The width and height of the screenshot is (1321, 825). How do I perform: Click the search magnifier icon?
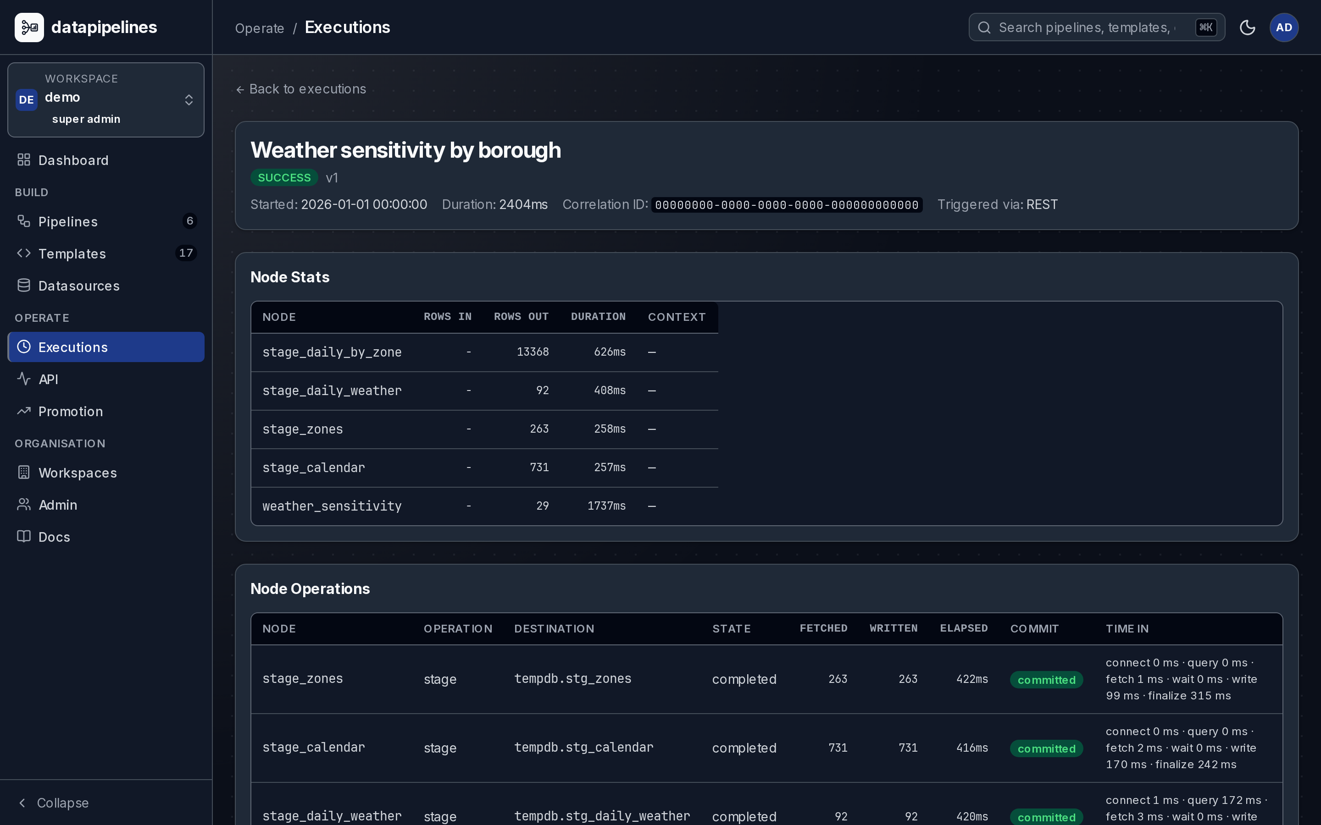pyautogui.click(x=984, y=27)
